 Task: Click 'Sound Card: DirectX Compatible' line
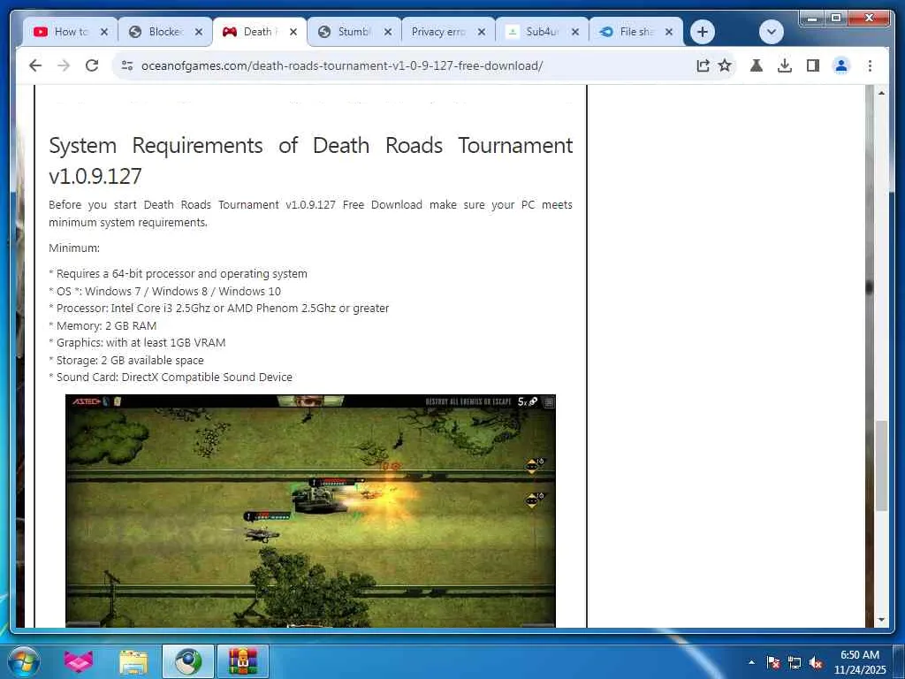pyautogui.click(x=171, y=377)
